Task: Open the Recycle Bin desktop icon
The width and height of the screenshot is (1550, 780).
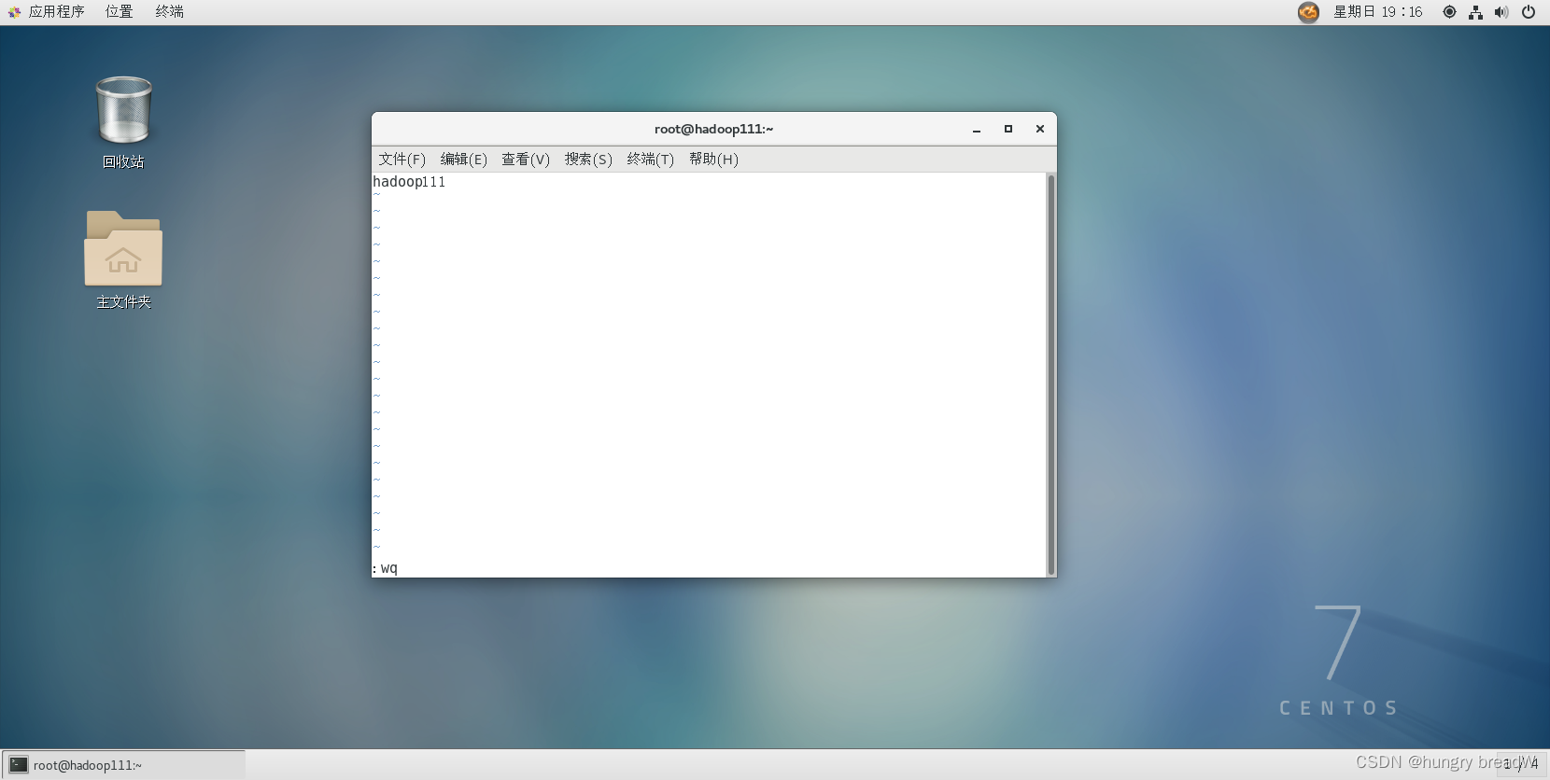Action: [x=123, y=111]
